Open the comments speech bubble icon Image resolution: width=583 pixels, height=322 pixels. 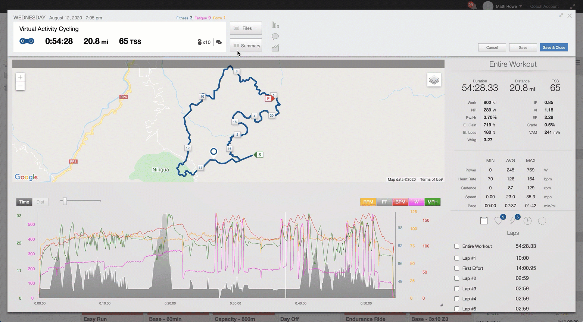pyautogui.click(x=275, y=37)
